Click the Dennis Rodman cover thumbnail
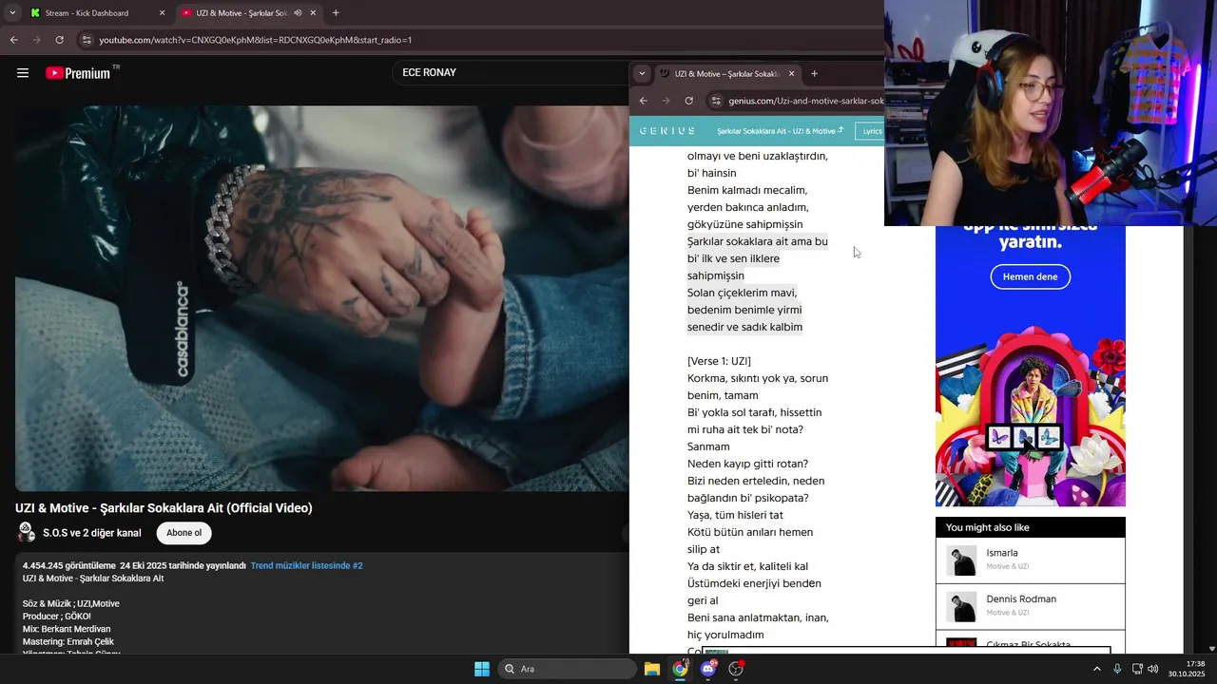This screenshot has height=684, width=1217. [x=961, y=606]
